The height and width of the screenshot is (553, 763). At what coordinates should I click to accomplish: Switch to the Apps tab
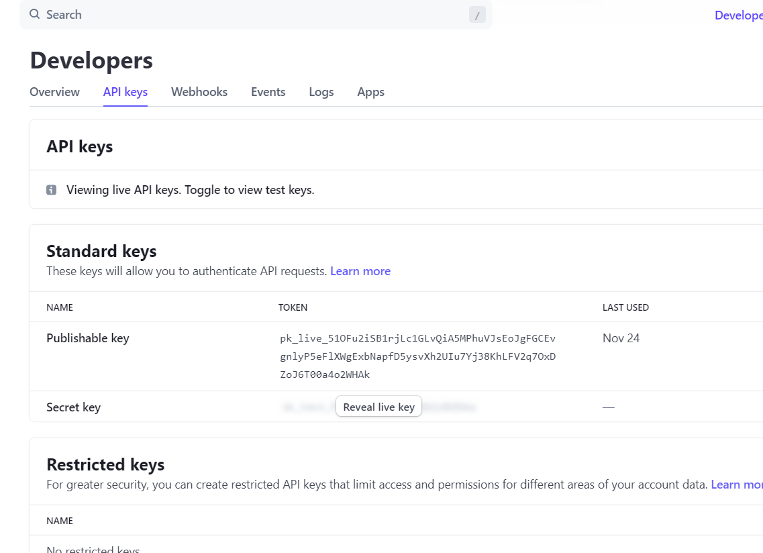[x=370, y=92]
